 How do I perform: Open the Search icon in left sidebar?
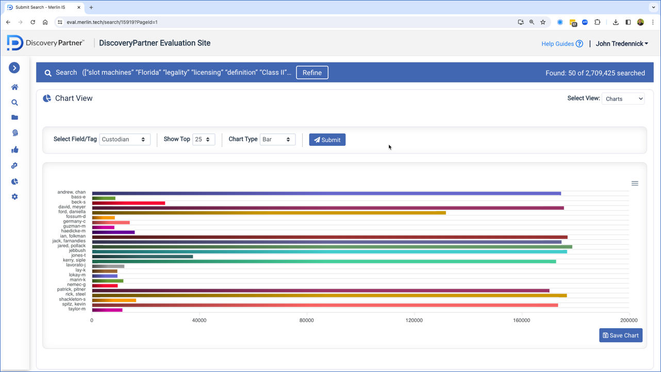coord(14,103)
